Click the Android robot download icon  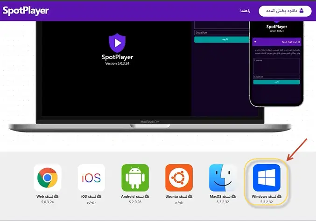click(x=135, y=178)
